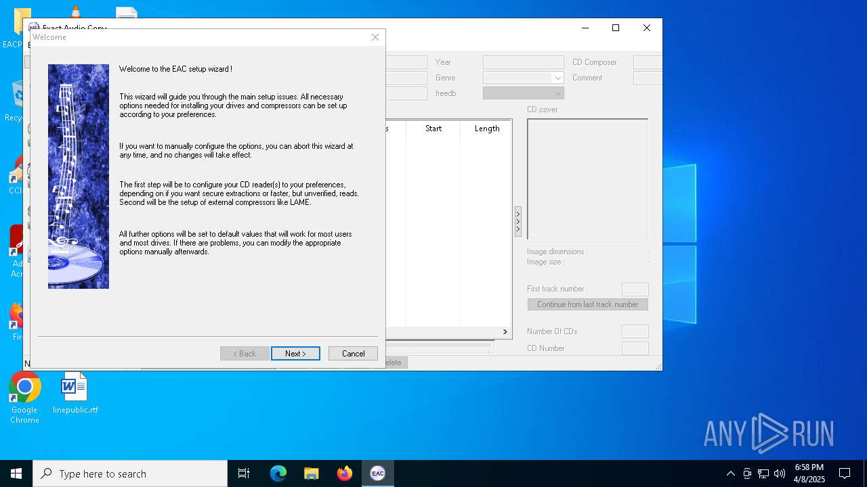Click the CD Number field
This screenshot has width=867, height=487.
coord(635,348)
